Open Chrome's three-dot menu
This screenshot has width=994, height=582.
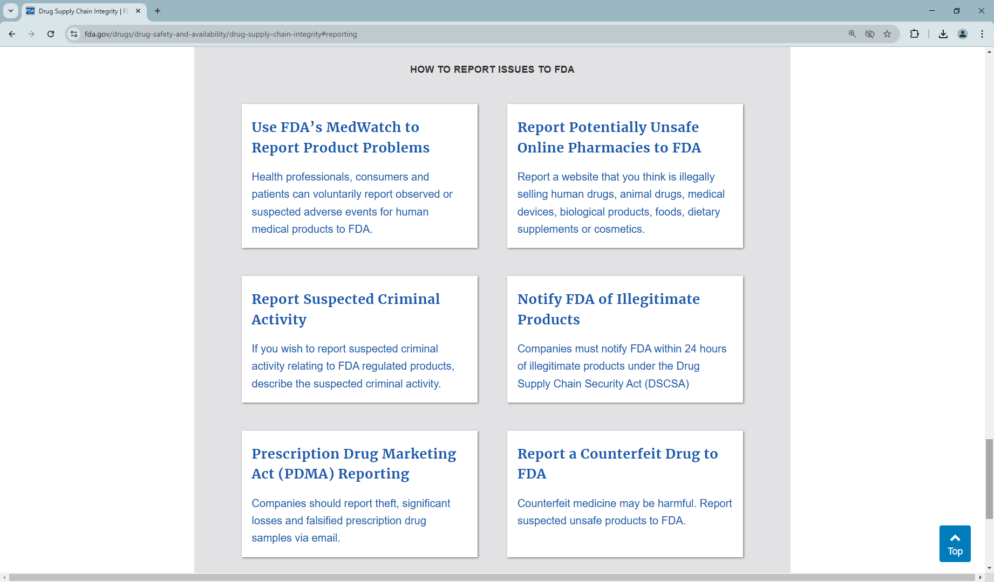[982, 34]
